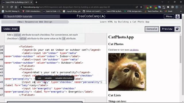Screen dimensions: 184x103
Task: Open the CS50's Introduction bookmark
Action: coord(32,11)
